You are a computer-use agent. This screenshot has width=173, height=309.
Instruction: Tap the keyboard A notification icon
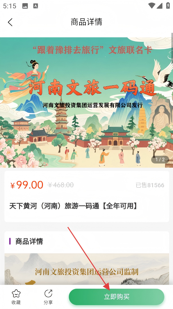click(36, 6)
